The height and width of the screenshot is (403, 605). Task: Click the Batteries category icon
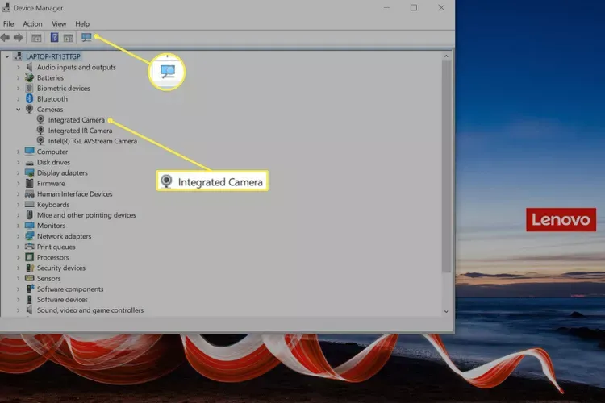coord(30,78)
